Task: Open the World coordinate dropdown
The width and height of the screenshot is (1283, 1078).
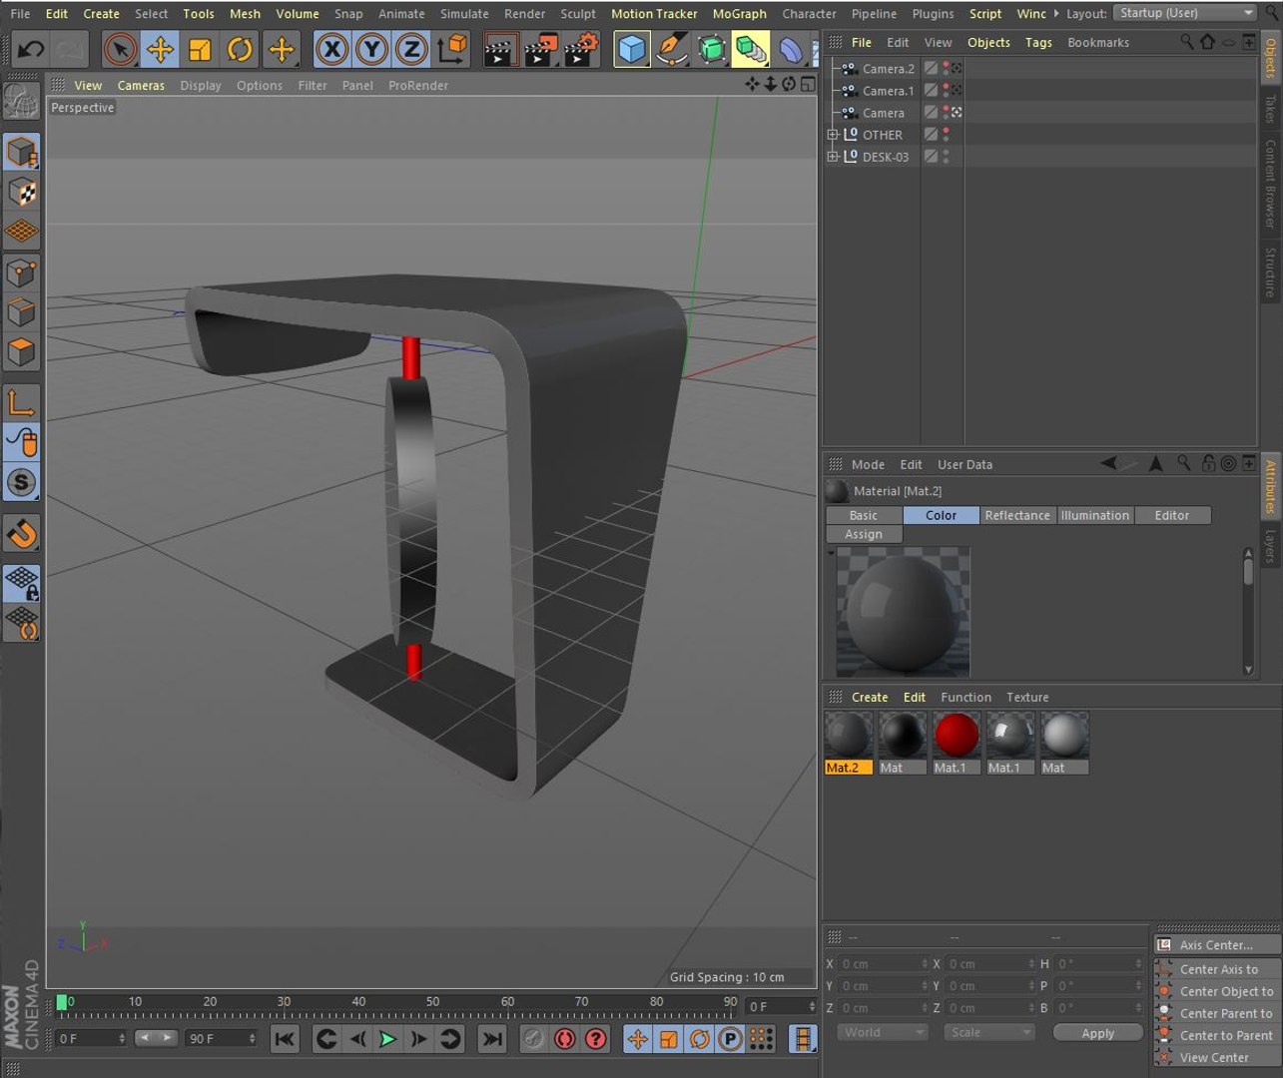Action: pyautogui.click(x=882, y=1033)
